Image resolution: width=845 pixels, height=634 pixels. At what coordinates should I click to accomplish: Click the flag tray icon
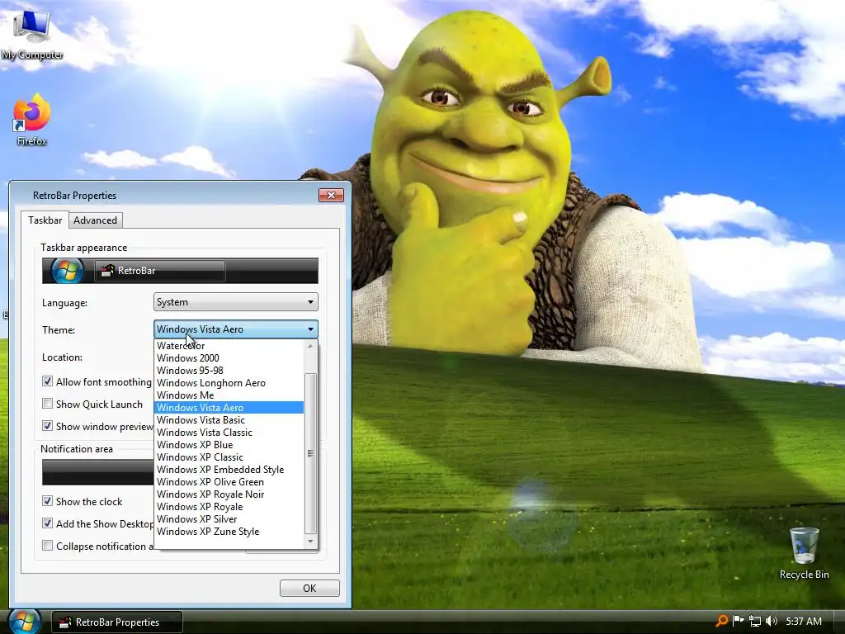click(739, 621)
